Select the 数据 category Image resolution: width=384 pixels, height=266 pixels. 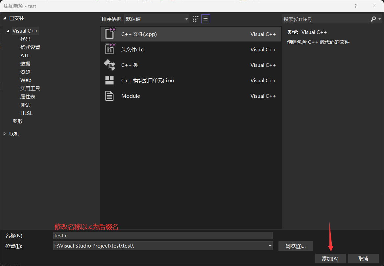click(25, 64)
